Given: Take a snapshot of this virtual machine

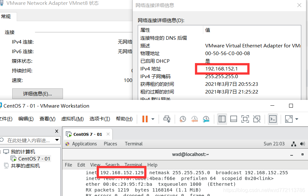Looking at the screenshot, I should click(x=183, y=119).
